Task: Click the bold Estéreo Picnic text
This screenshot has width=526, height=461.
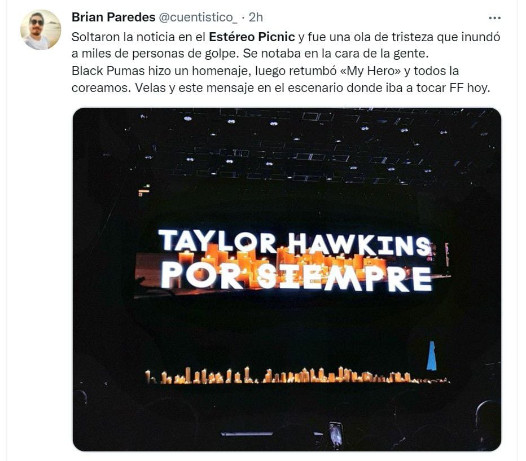Action: click(252, 37)
